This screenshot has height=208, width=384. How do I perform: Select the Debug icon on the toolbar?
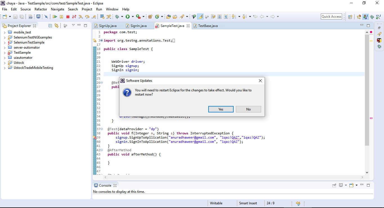coord(117,16)
